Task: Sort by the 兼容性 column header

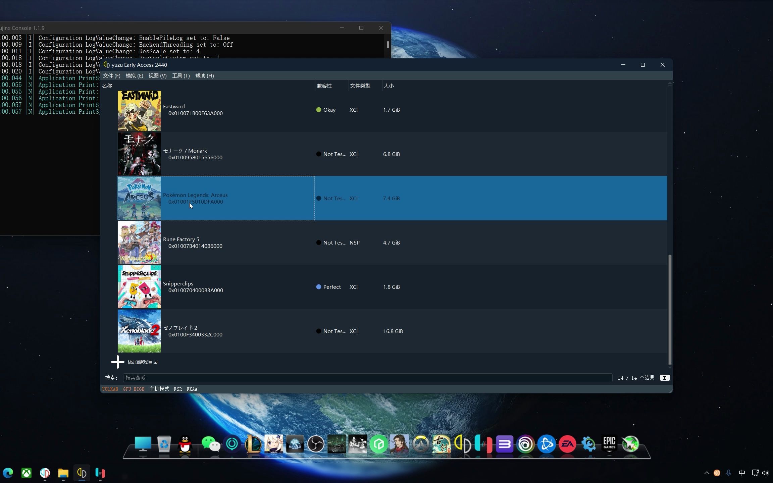Action: coord(324,86)
